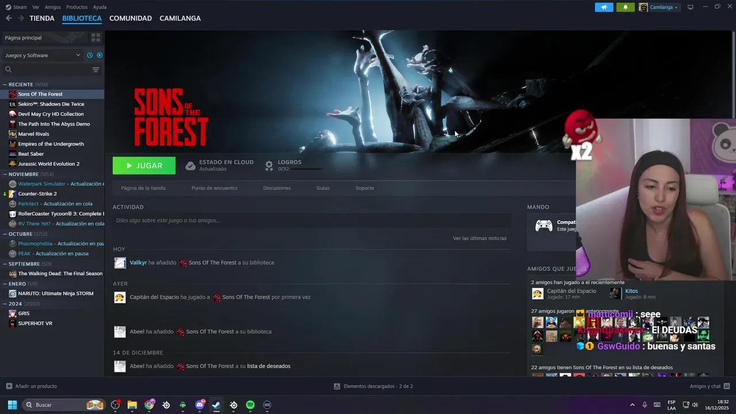Open the Productos menu
736x414 pixels.
(77, 7)
